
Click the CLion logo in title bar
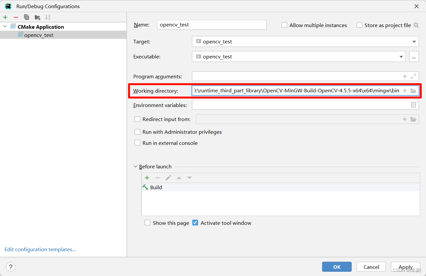tap(8, 6)
